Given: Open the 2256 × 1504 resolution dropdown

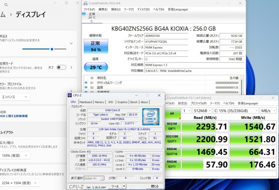Looking at the screenshot, I should pos(20,183).
